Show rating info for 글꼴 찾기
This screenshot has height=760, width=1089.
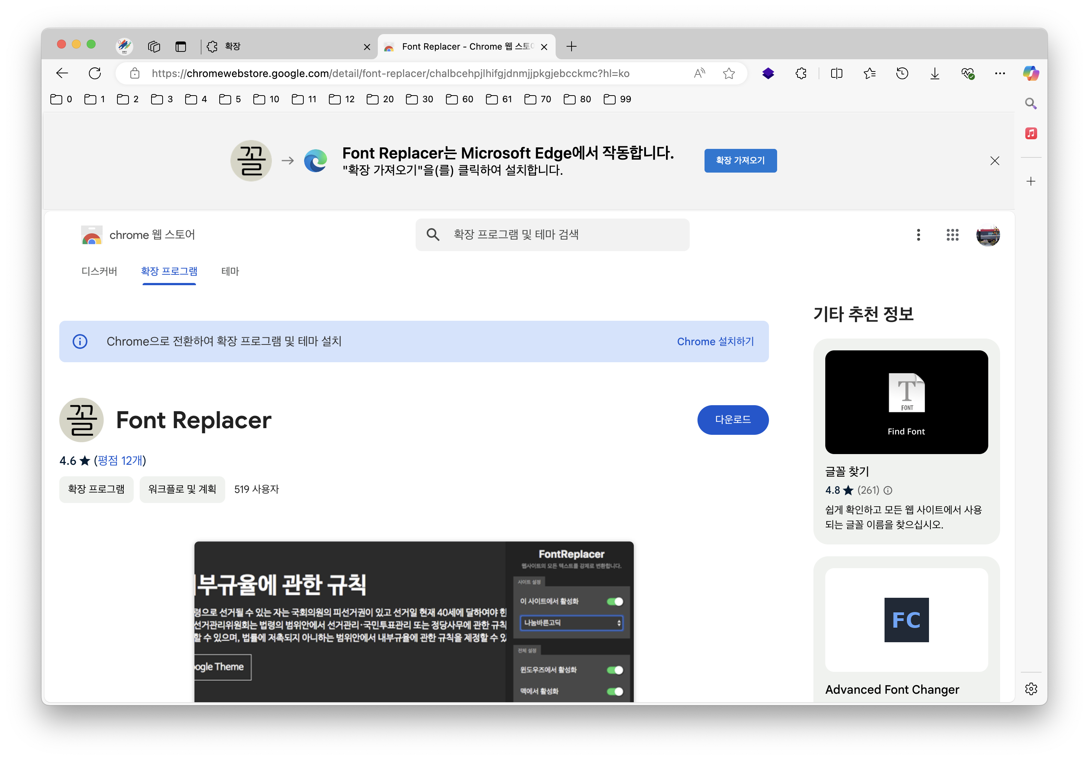click(x=888, y=490)
